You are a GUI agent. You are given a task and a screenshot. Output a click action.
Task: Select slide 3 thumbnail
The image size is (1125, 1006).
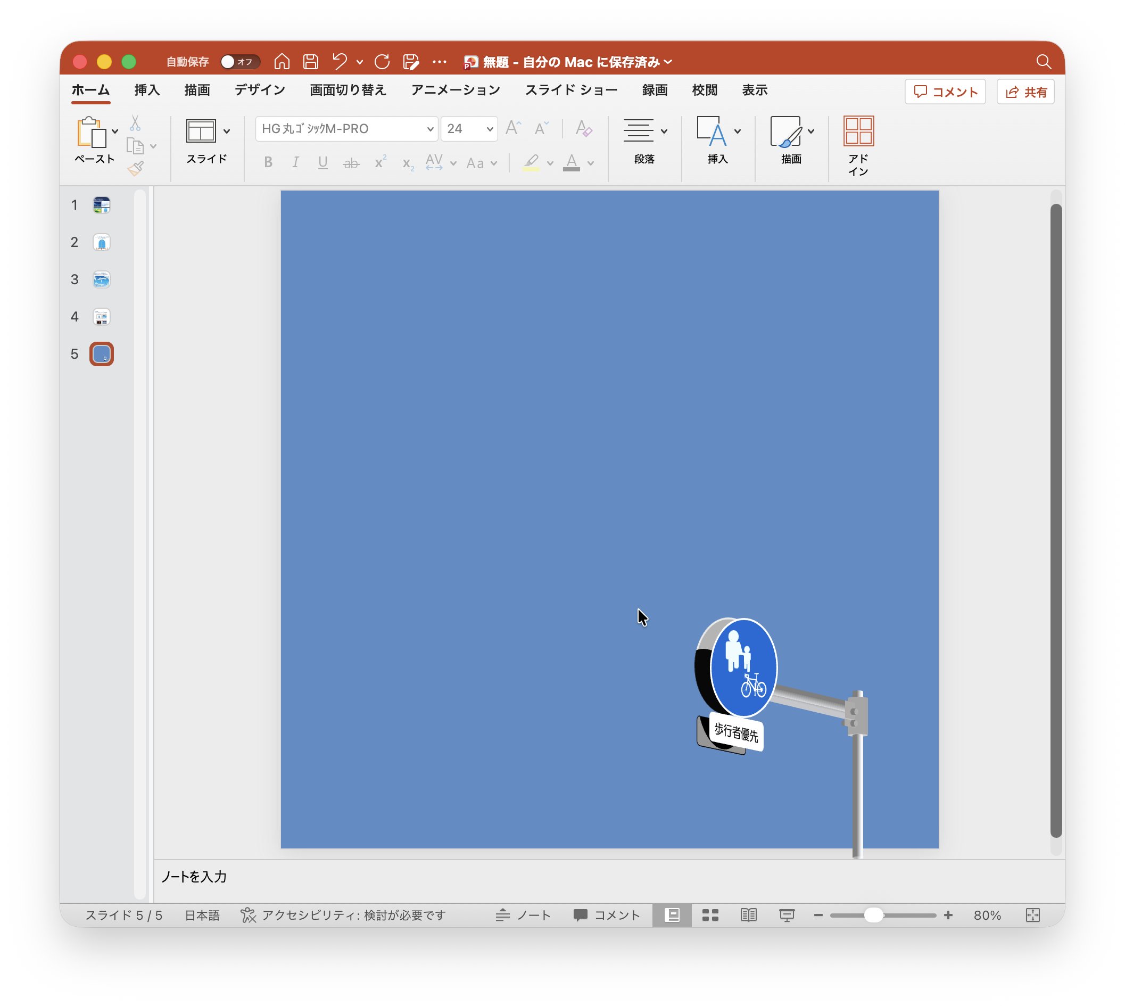coord(102,279)
